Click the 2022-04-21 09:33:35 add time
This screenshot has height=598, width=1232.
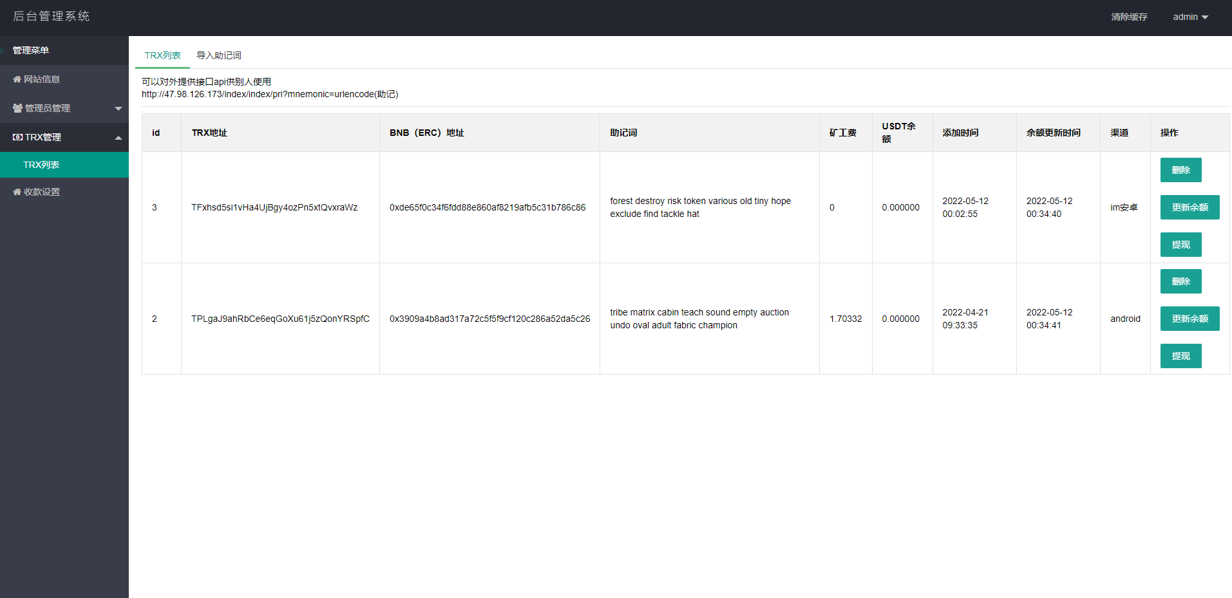(965, 319)
